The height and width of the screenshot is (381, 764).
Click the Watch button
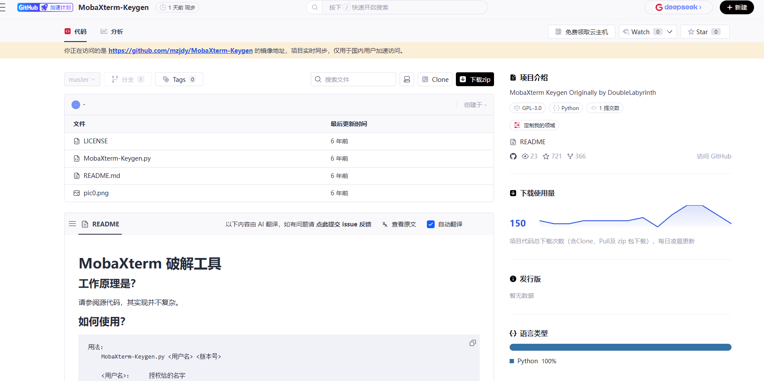(x=643, y=32)
